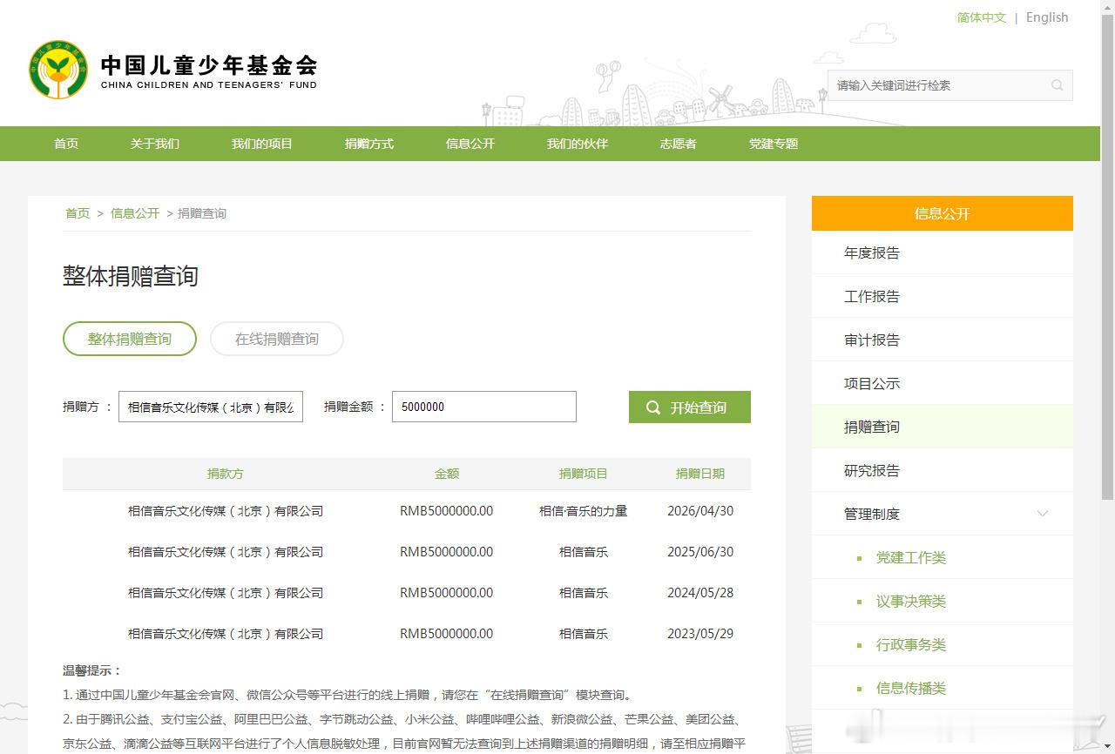Viewport: 1115px width, 754px height.
Task: Go to 首页 in the breadcrumb
Action: pos(78,213)
